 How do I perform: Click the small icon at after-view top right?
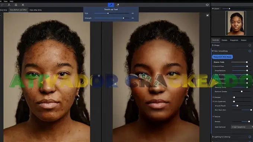tap(208, 15)
